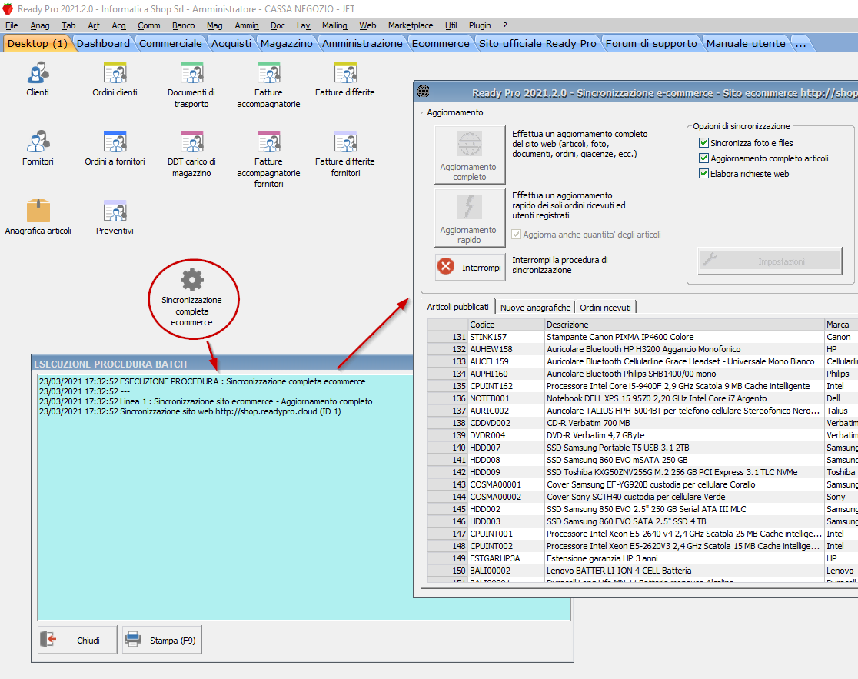This screenshot has width=858, height=679.
Task: Show more tabs with ellipsis tab
Action: (801, 43)
